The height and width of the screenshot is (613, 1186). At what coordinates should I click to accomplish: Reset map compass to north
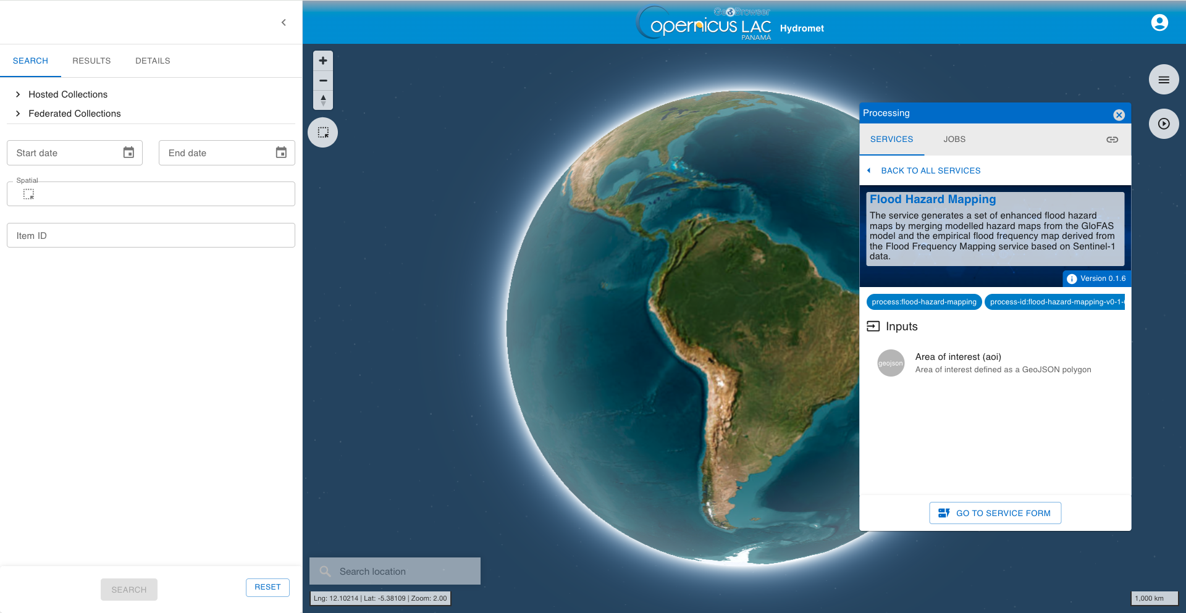coord(323,100)
